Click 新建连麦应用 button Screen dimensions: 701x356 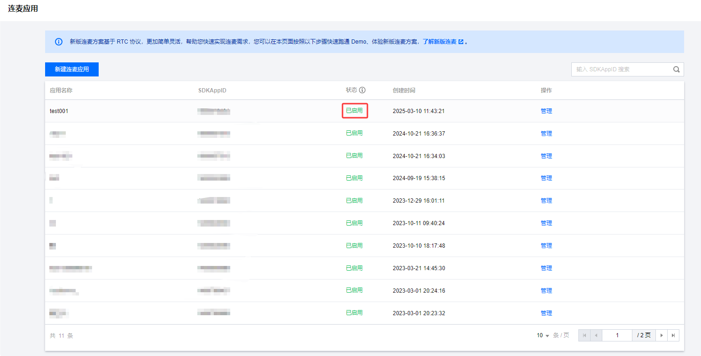click(72, 69)
